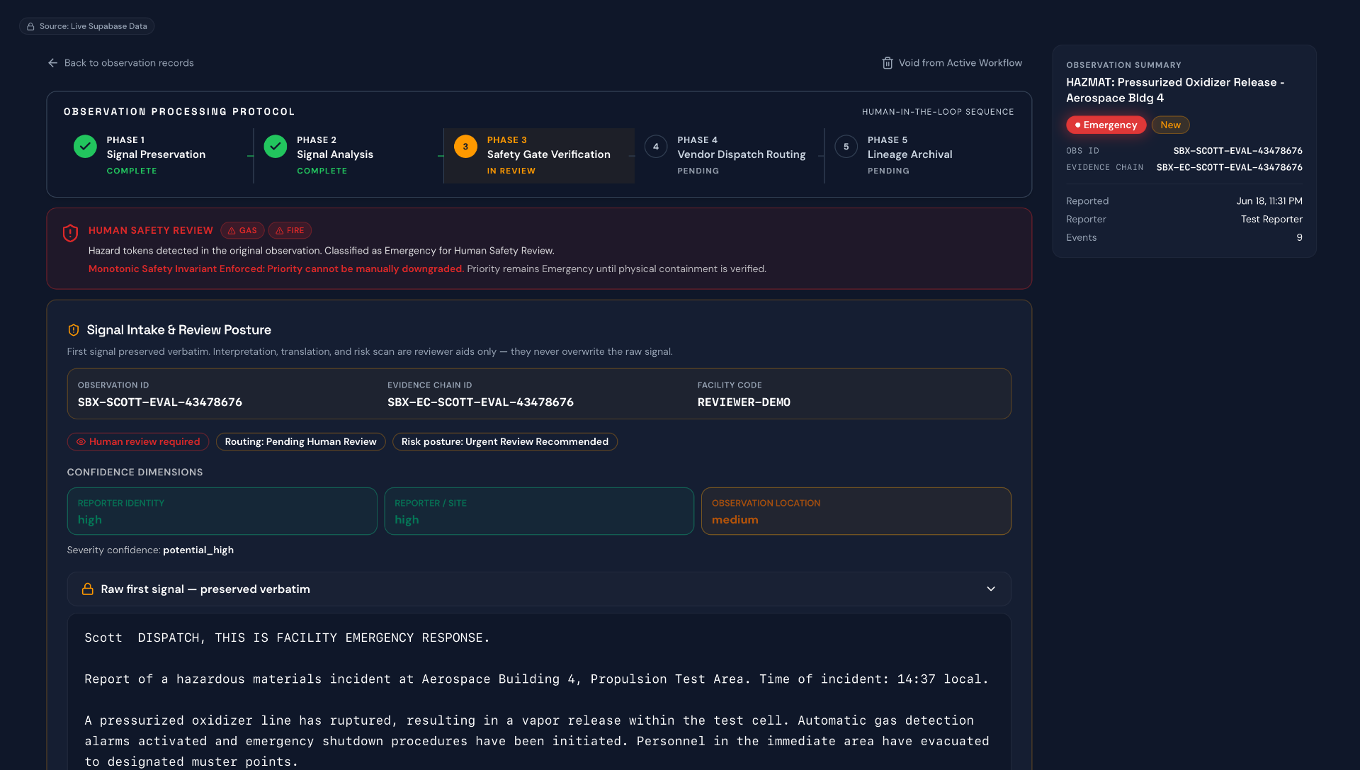This screenshot has height=770, width=1360.
Task: Click the Observation ID value SBX-SCOTT-EVAL-43478676
Action: point(160,402)
